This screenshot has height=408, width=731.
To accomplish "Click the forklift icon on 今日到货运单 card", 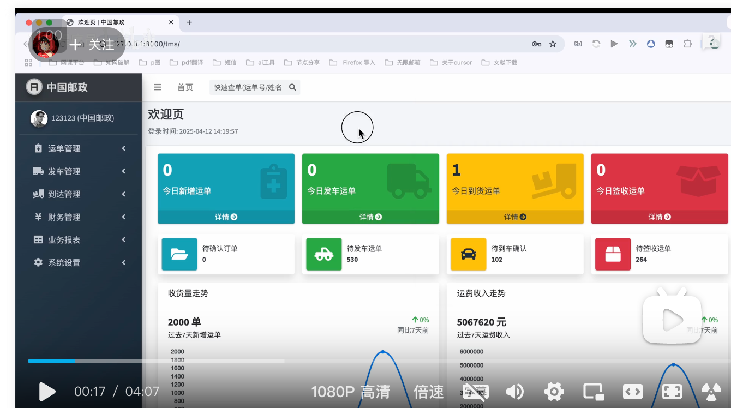I will coord(554,181).
